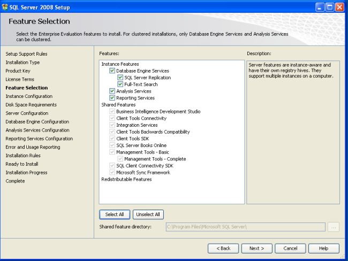Viewport: 348px width, 261px height.
Task: Toggle the Integration Services checkbox
Action: pyautogui.click(x=112, y=125)
